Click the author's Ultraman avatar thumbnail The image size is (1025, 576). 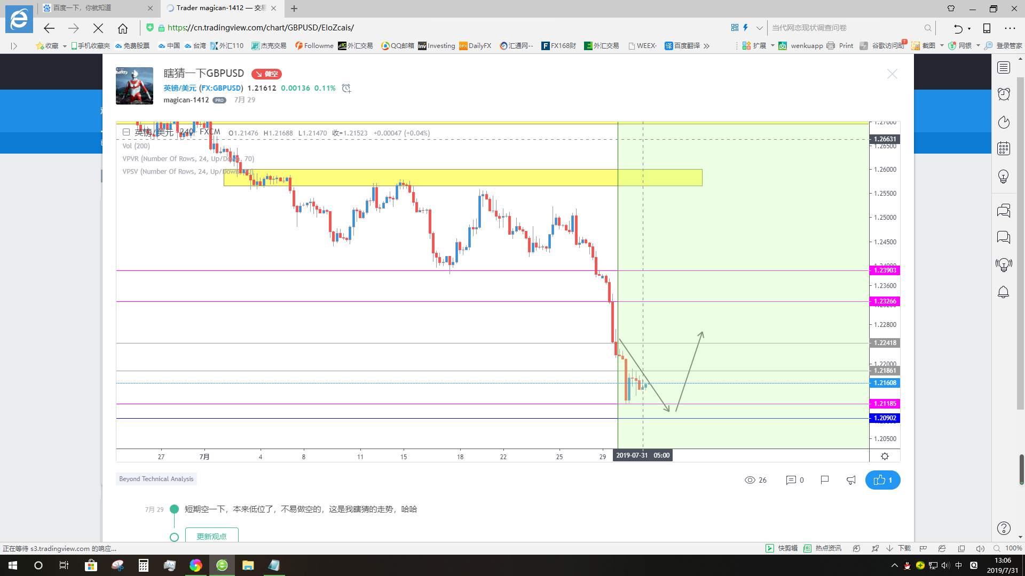pos(135,86)
